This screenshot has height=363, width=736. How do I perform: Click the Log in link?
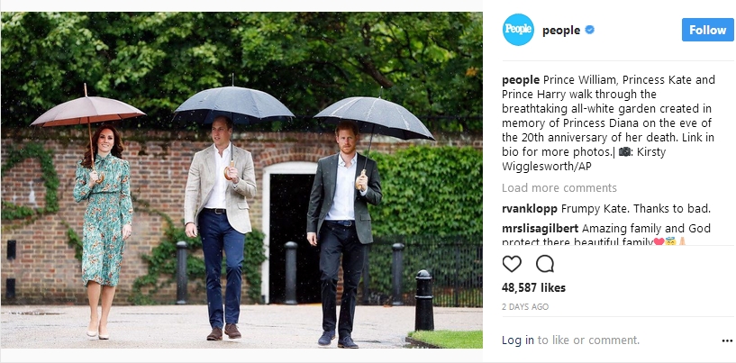point(518,340)
